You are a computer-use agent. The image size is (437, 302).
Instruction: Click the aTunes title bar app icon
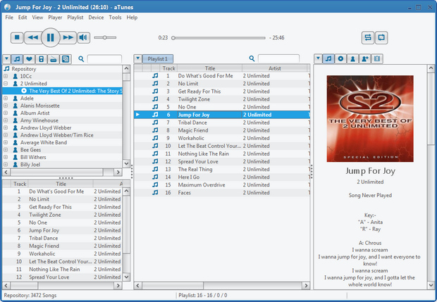[7, 7]
